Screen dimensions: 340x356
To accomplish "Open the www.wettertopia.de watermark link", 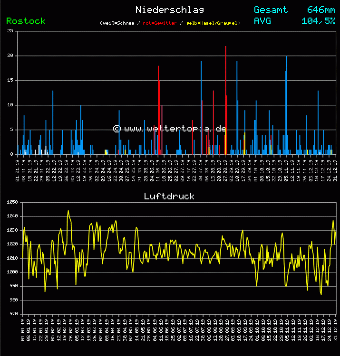I will pyautogui.click(x=169, y=129).
